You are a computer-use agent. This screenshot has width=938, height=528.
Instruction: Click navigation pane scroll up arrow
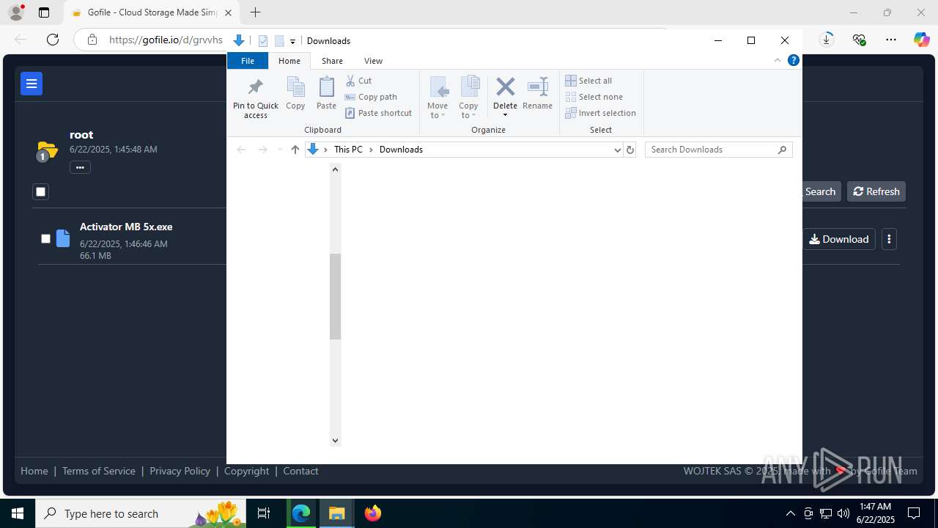coord(335,169)
